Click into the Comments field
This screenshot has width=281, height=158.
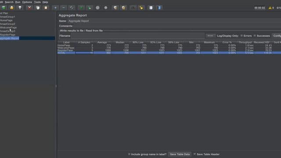coord(177,26)
